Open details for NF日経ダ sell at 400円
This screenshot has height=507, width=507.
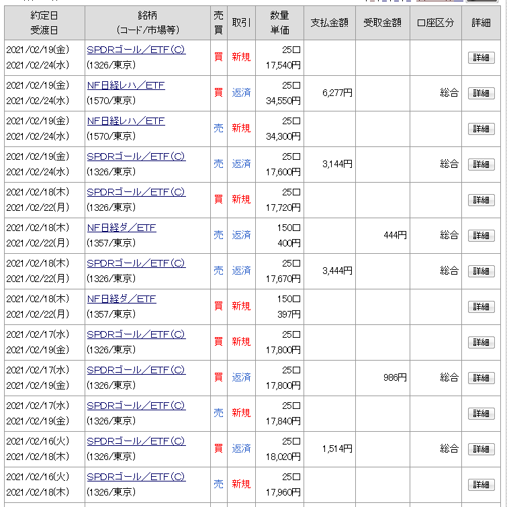point(481,236)
